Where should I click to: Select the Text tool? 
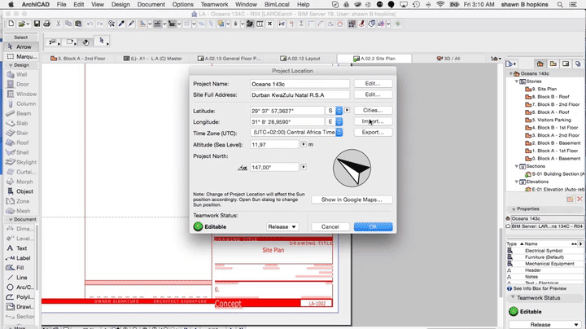tap(21, 248)
